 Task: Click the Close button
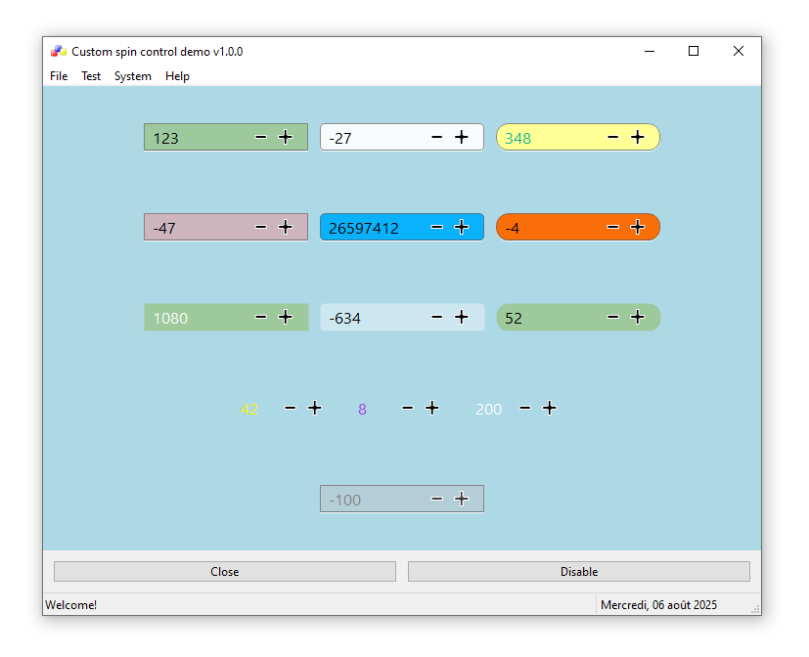tap(225, 572)
